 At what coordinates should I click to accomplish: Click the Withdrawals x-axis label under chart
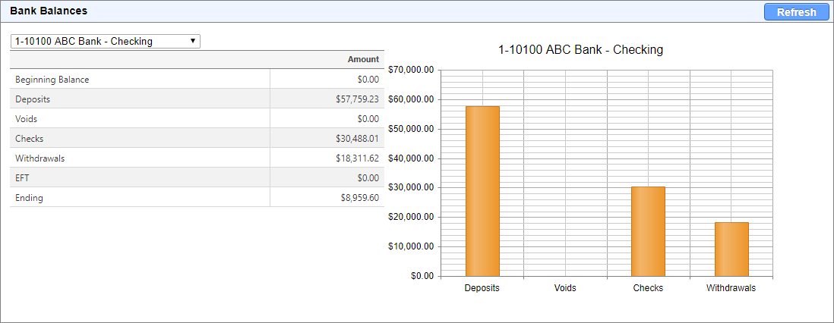point(731,288)
